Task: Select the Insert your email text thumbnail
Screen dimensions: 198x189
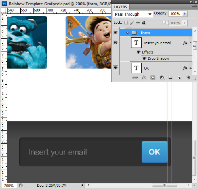Action: coord(136,43)
